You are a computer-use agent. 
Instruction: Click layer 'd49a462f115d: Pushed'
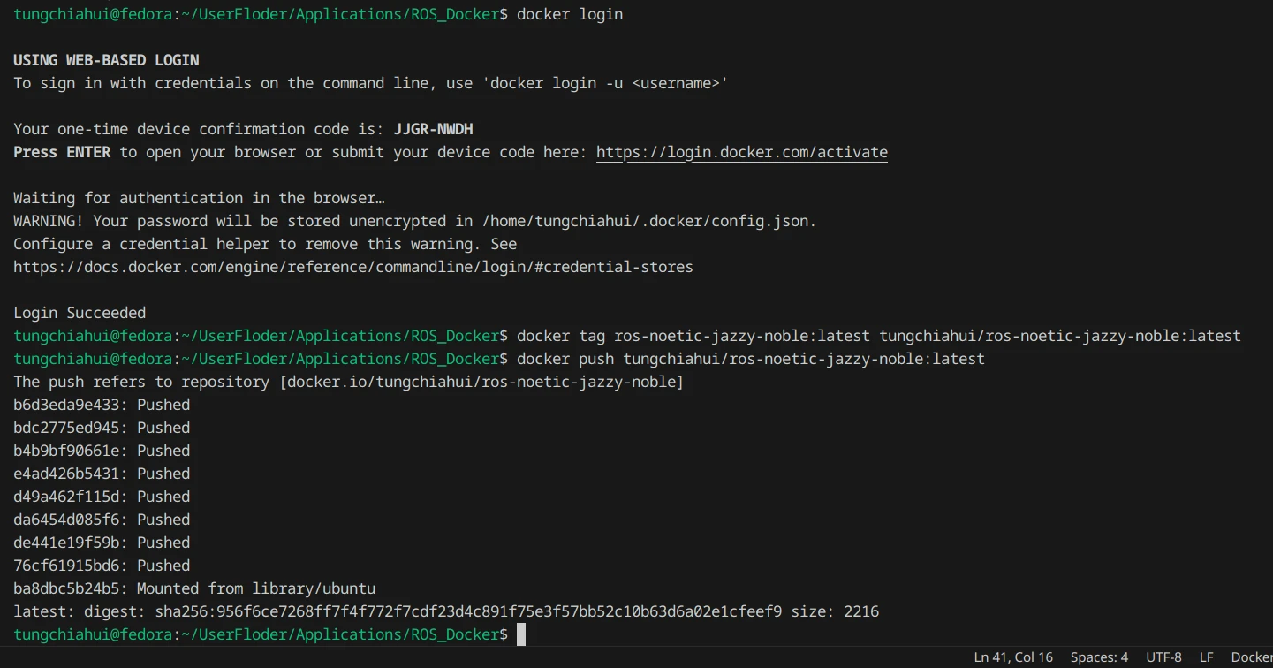pos(102,497)
